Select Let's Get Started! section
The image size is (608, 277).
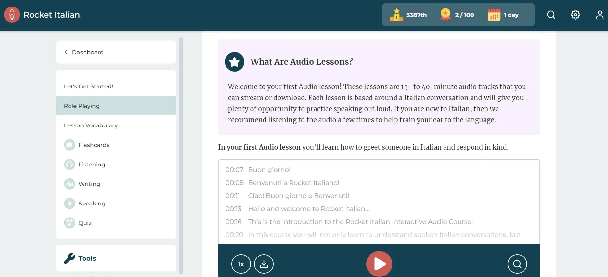coord(88,86)
